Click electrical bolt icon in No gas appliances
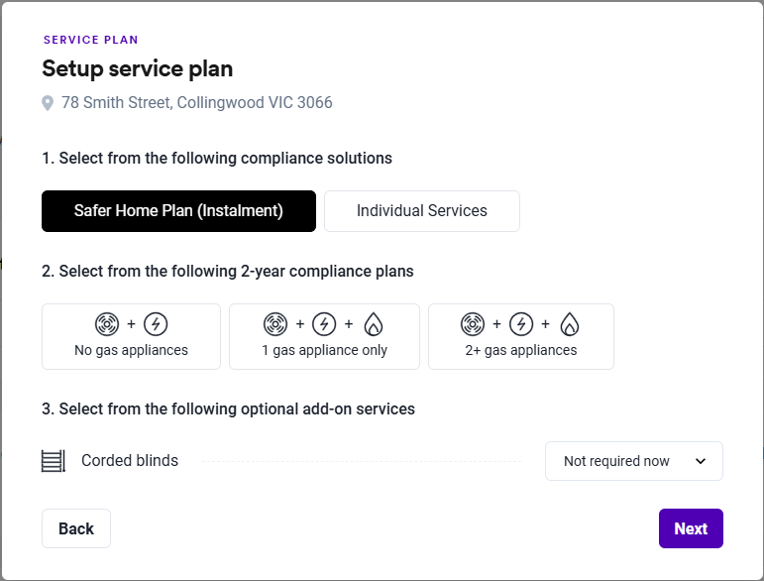The image size is (764, 581). [156, 324]
